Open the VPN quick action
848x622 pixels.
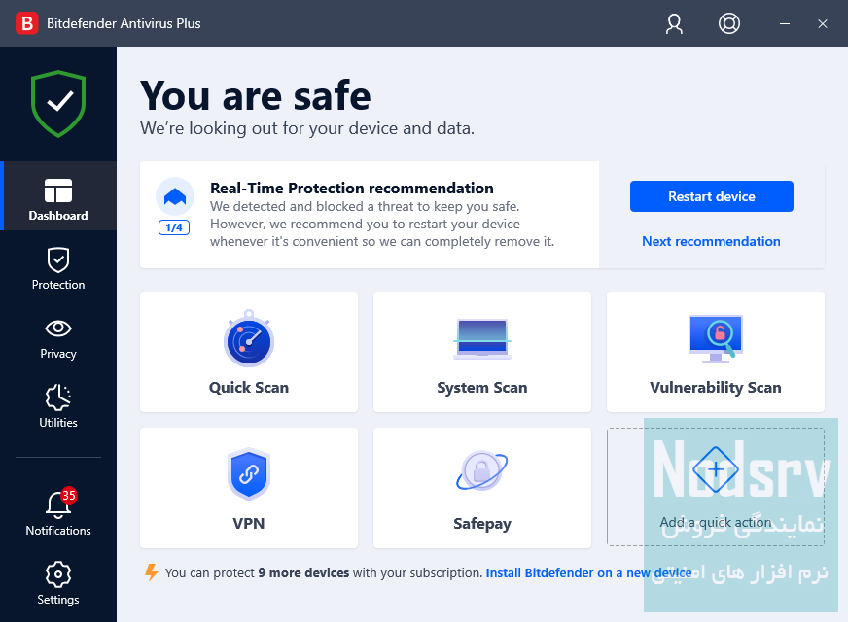(249, 488)
